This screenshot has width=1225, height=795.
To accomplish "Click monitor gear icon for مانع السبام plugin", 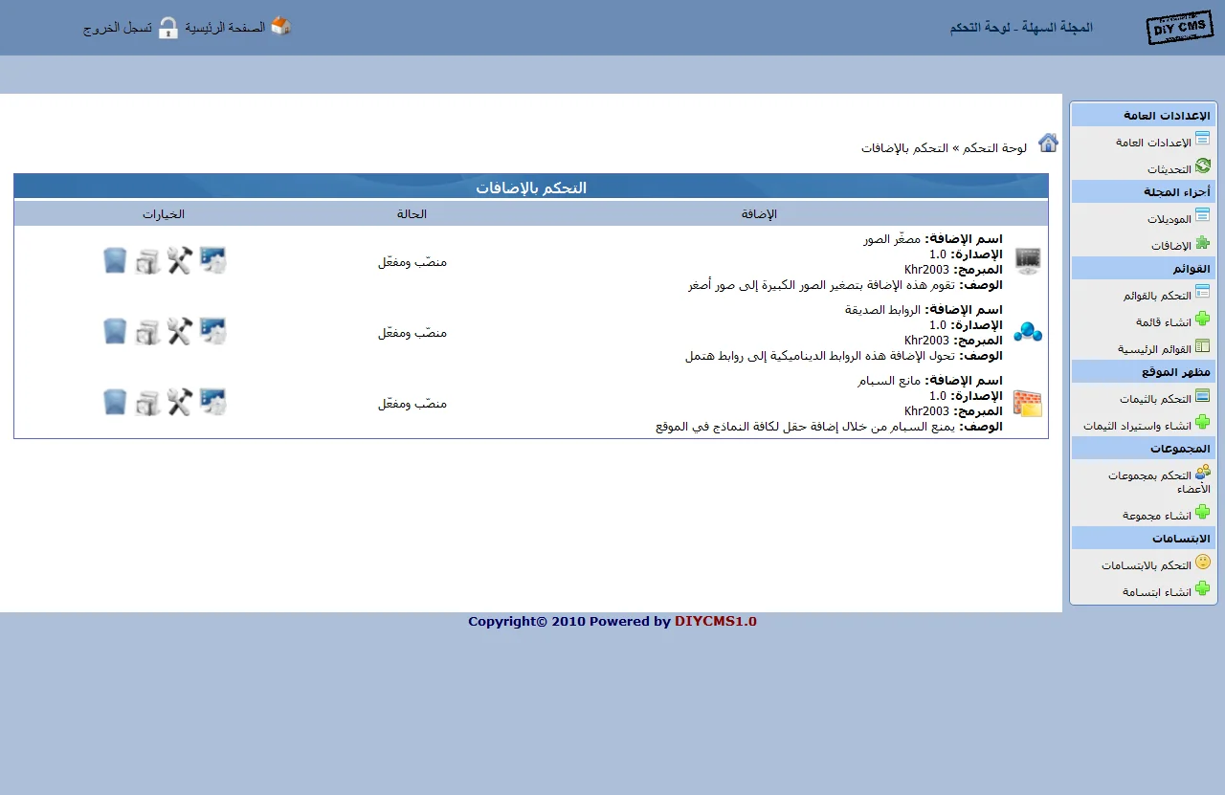I will [212, 402].
